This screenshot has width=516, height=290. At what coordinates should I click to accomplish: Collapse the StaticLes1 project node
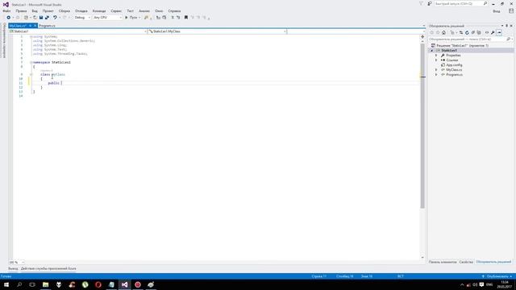click(432, 51)
